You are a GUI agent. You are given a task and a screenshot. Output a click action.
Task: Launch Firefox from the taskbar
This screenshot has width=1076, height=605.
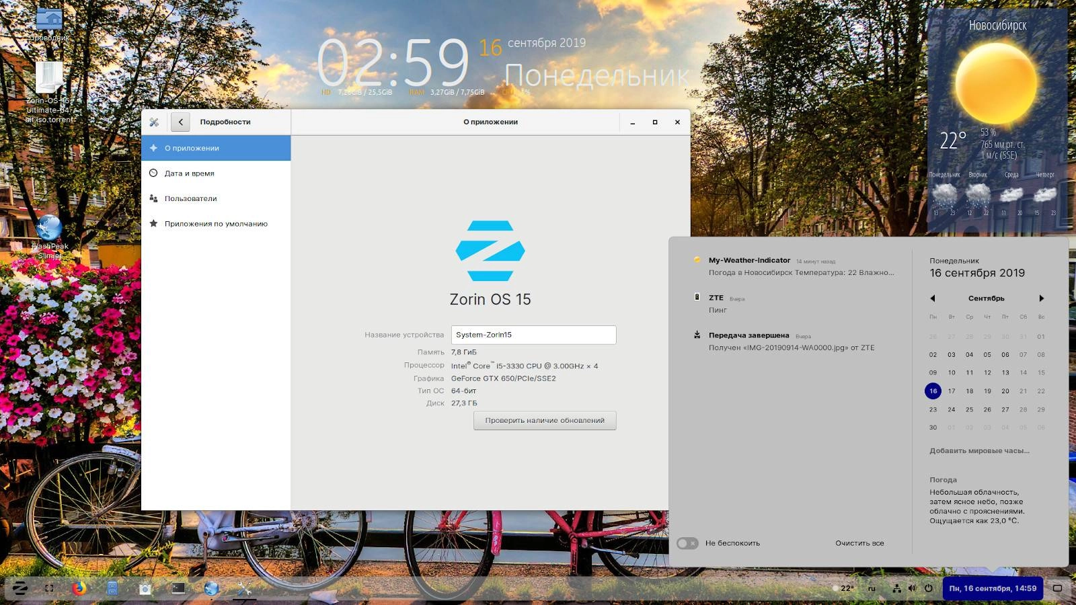coord(79,588)
